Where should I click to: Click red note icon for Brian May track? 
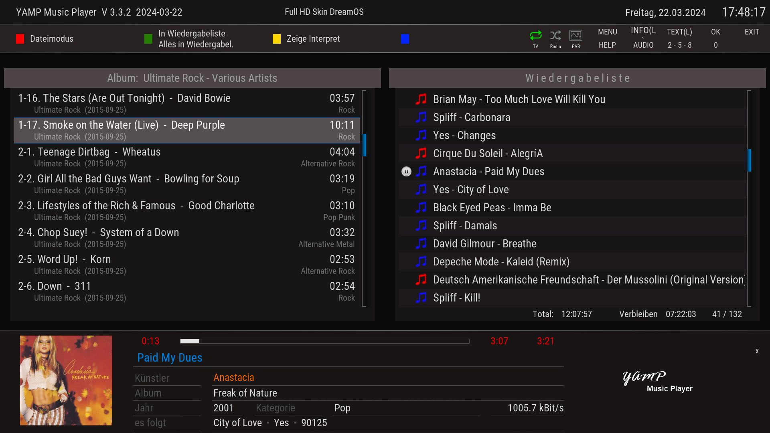(421, 99)
